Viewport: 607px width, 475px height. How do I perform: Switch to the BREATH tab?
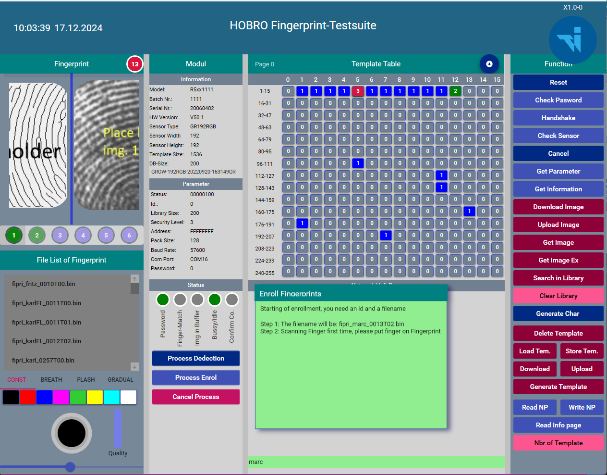tap(51, 380)
